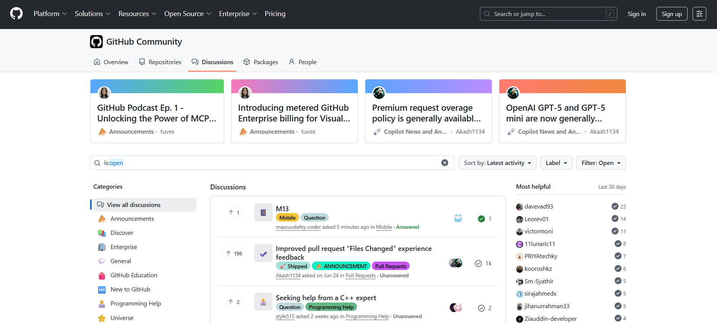Click the GitHub Community organization avatar
The width and height of the screenshot is (717, 325).
click(x=97, y=42)
